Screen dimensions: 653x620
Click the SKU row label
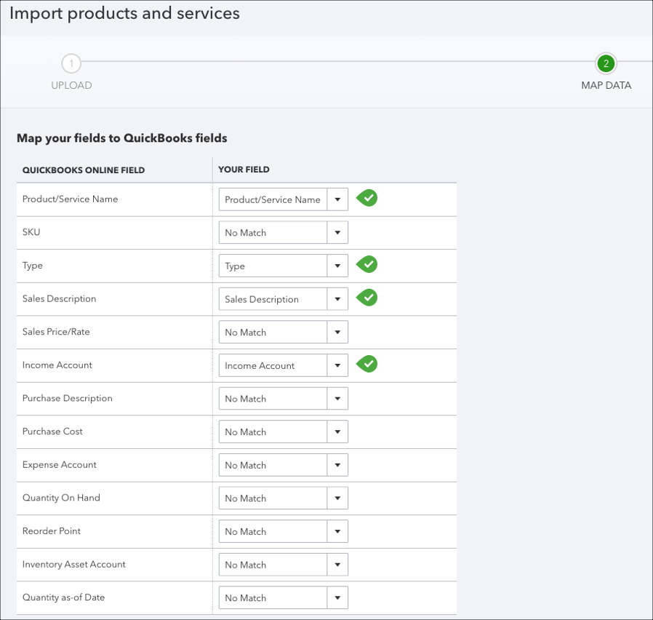(31, 232)
